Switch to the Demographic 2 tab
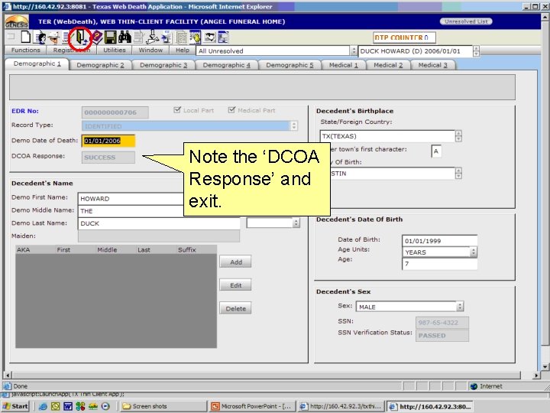The height and width of the screenshot is (413, 550). coord(100,65)
